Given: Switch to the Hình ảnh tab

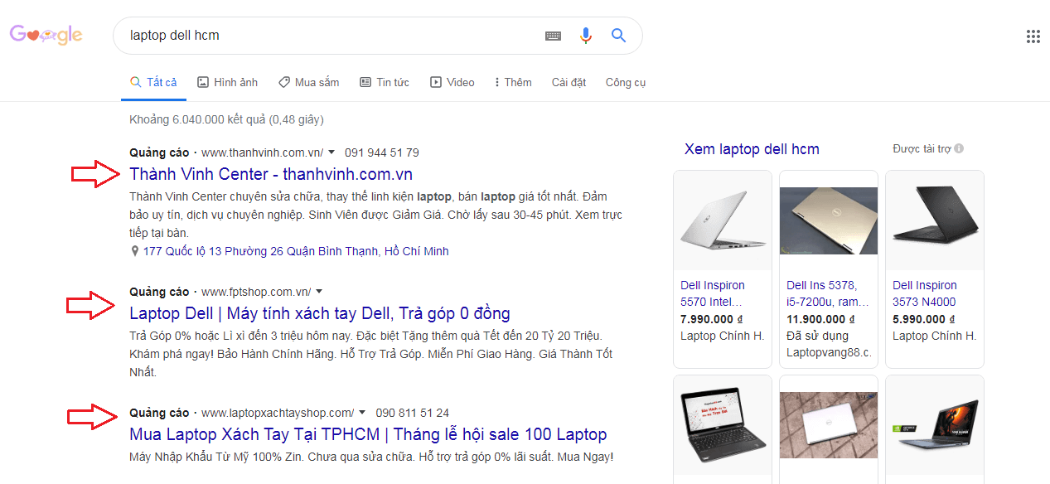Looking at the screenshot, I should [x=227, y=82].
